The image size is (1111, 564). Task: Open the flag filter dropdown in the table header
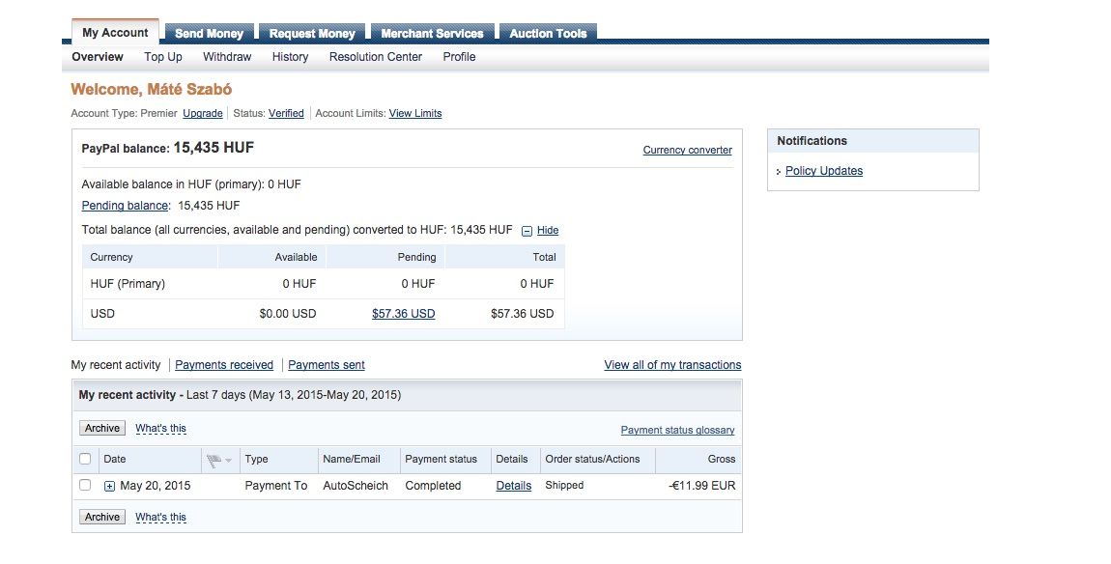pos(219,461)
